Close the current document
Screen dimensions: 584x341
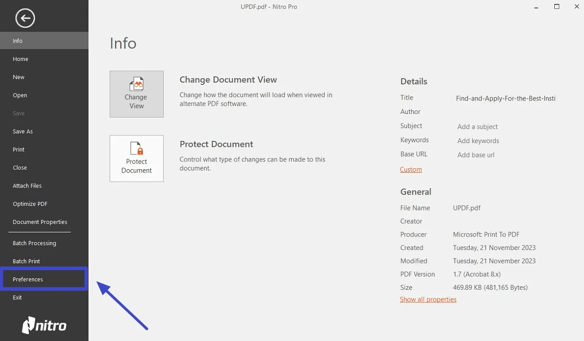[x=20, y=167]
